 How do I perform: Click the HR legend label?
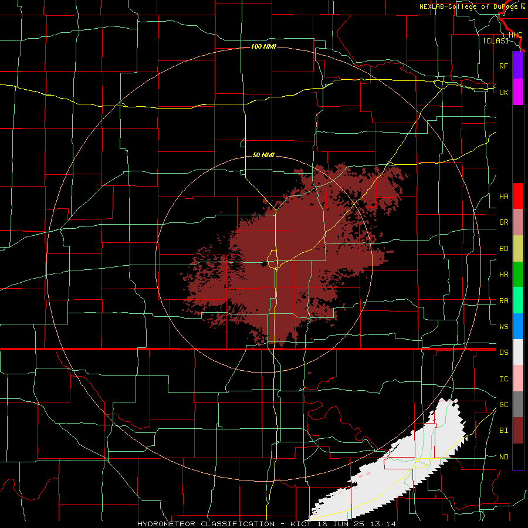(x=503, y=275)
